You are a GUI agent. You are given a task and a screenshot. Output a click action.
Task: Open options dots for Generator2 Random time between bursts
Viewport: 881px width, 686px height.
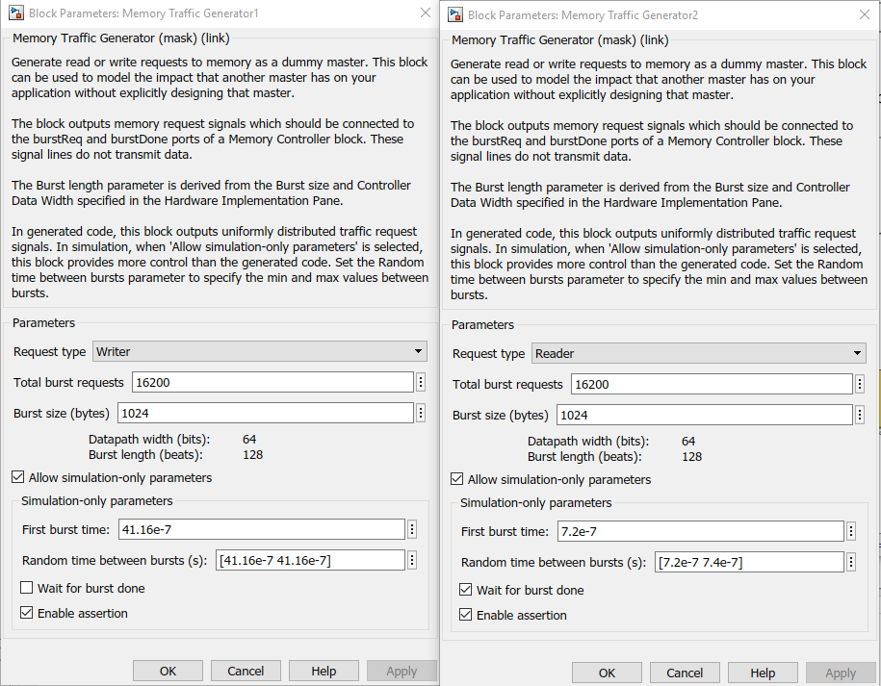851,562
